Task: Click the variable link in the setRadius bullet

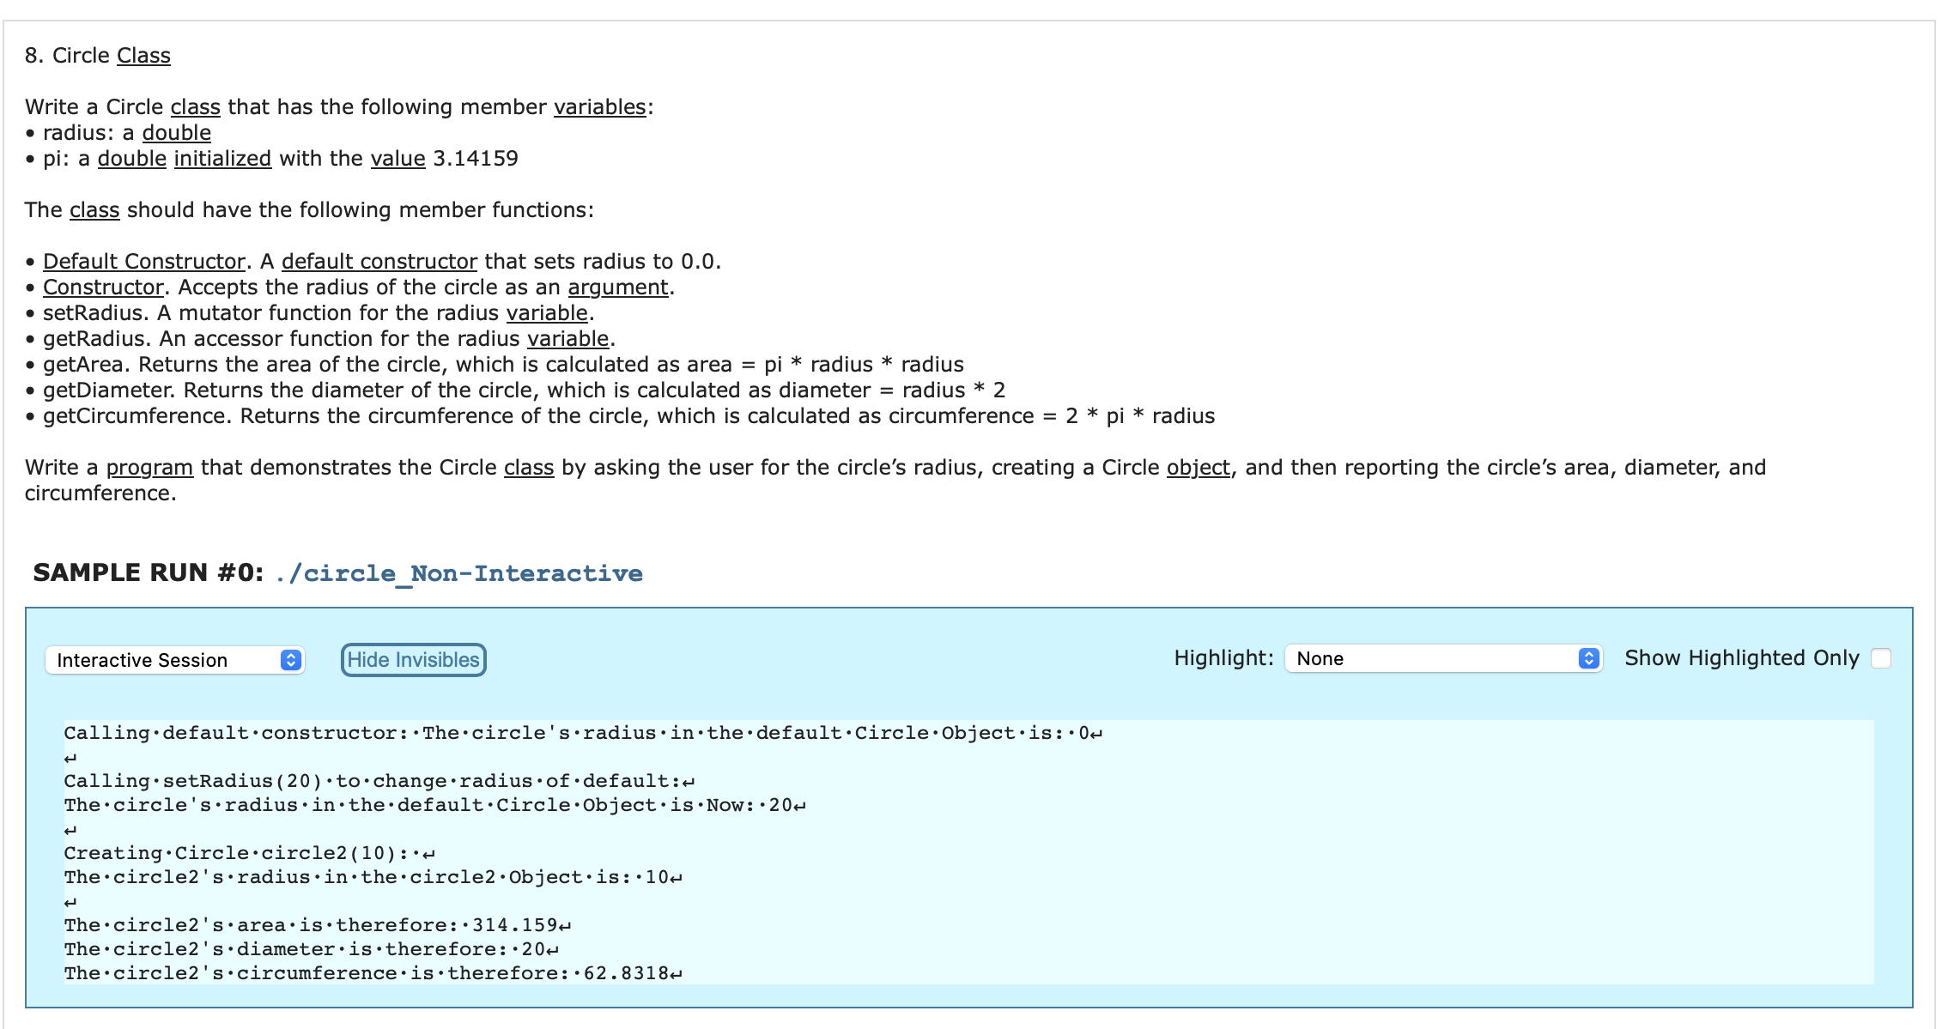Action: (x=547, y=312)
